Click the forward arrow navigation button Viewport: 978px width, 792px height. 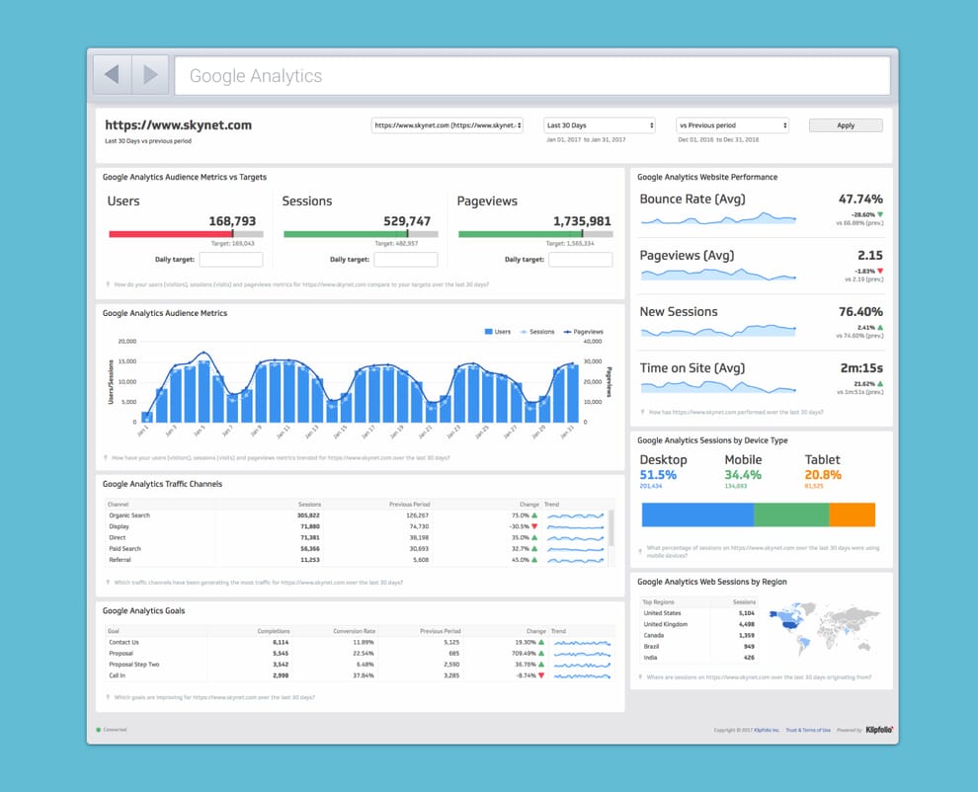click(x=150, y=75)
